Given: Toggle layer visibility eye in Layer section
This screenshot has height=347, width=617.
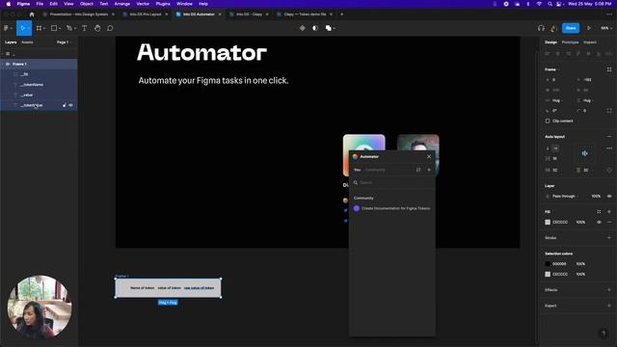Looking at the screenshot, I should 609,196.
